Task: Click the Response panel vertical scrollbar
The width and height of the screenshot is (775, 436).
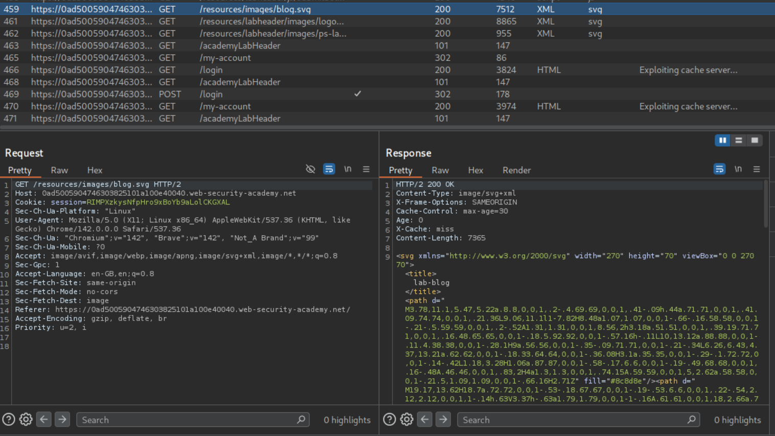Action: coord(765,204)
